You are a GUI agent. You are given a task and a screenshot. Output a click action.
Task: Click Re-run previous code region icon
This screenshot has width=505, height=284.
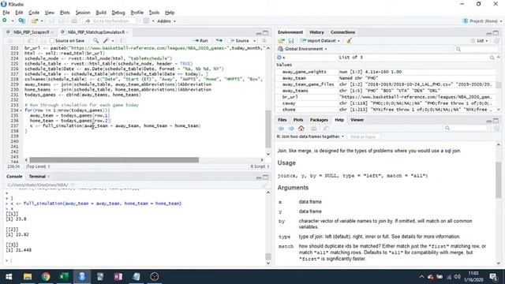[x=219, y=40]
